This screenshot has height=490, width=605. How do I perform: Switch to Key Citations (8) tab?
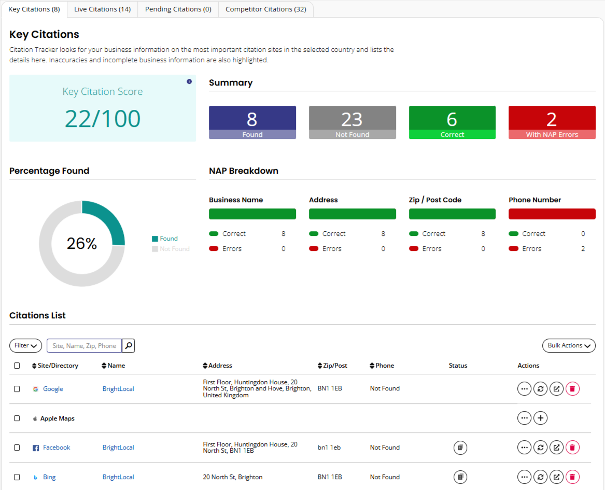[34, 9]
